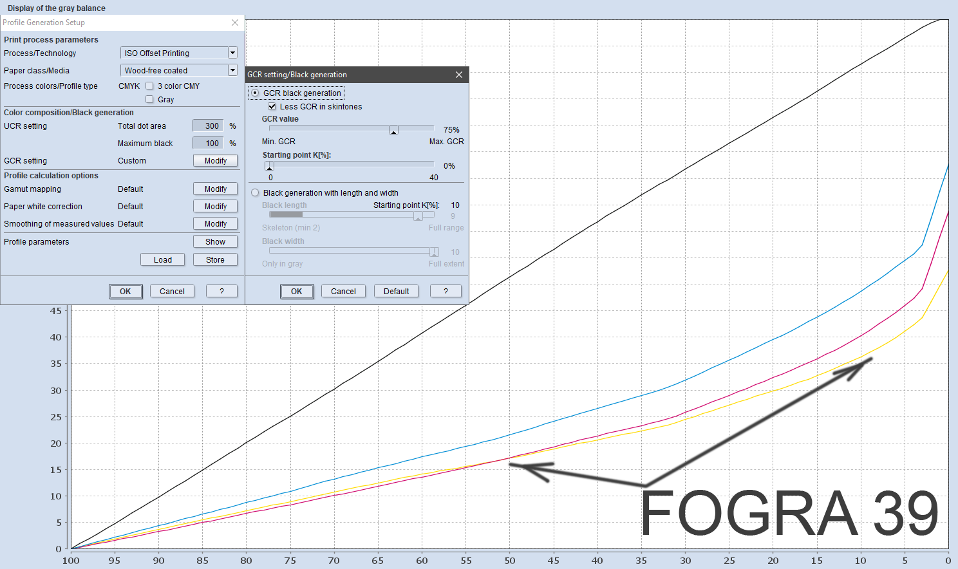Screen dimensions: 958x569
Task: Modify the Gamut mapping option
Action: (216, 189)
